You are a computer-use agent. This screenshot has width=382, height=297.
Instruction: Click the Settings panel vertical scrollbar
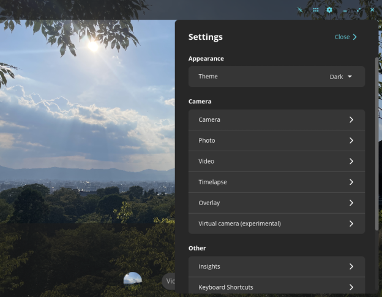[376, 144]
